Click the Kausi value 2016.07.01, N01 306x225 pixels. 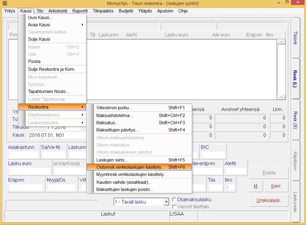(x=47, y=135)
